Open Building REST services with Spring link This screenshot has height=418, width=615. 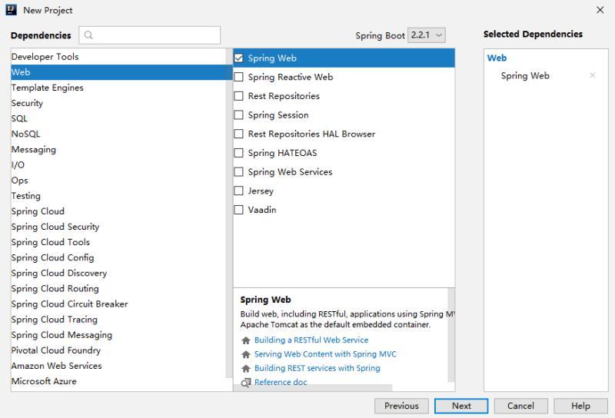point(317,368)
